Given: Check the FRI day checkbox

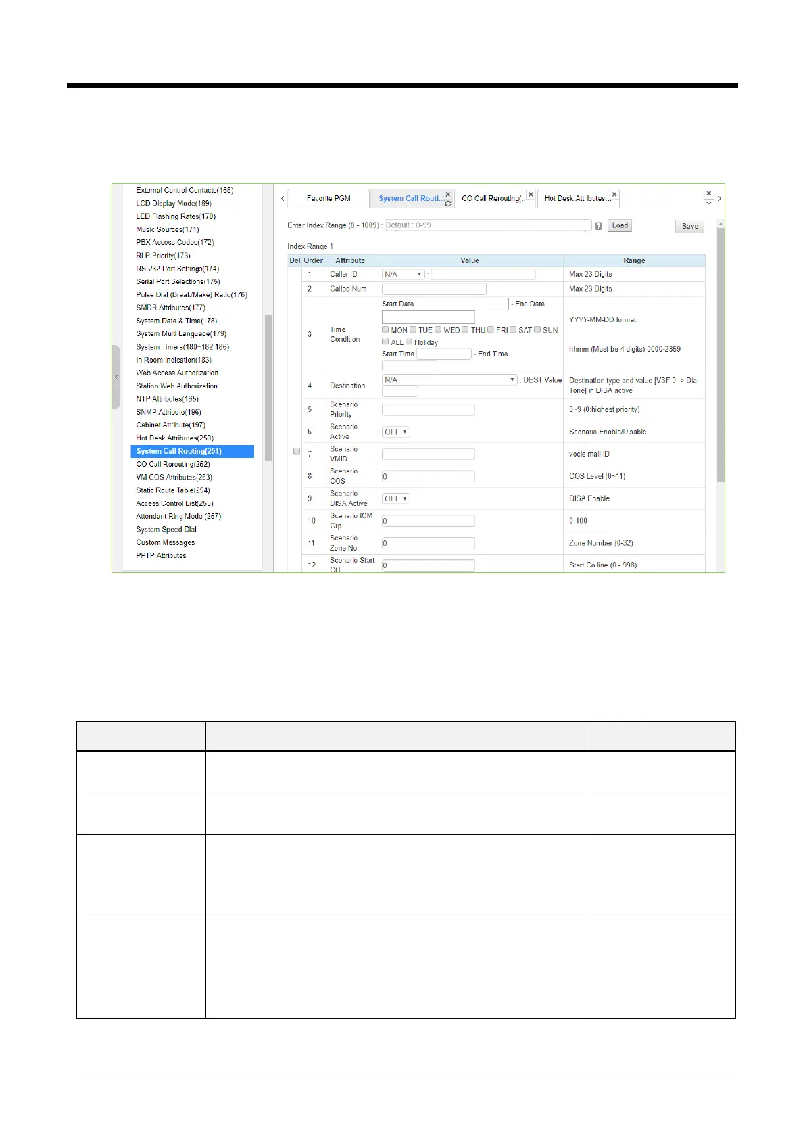Looking at the screenshot, I should pos(491,329).
